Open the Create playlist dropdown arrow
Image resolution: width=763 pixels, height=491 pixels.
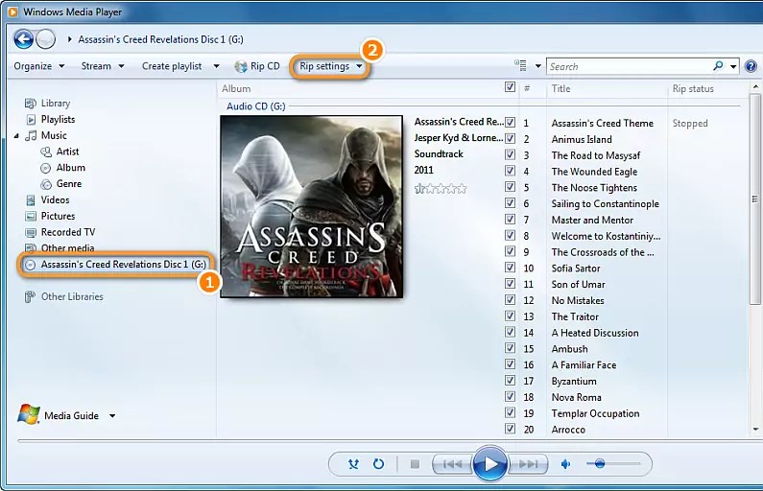216,66
